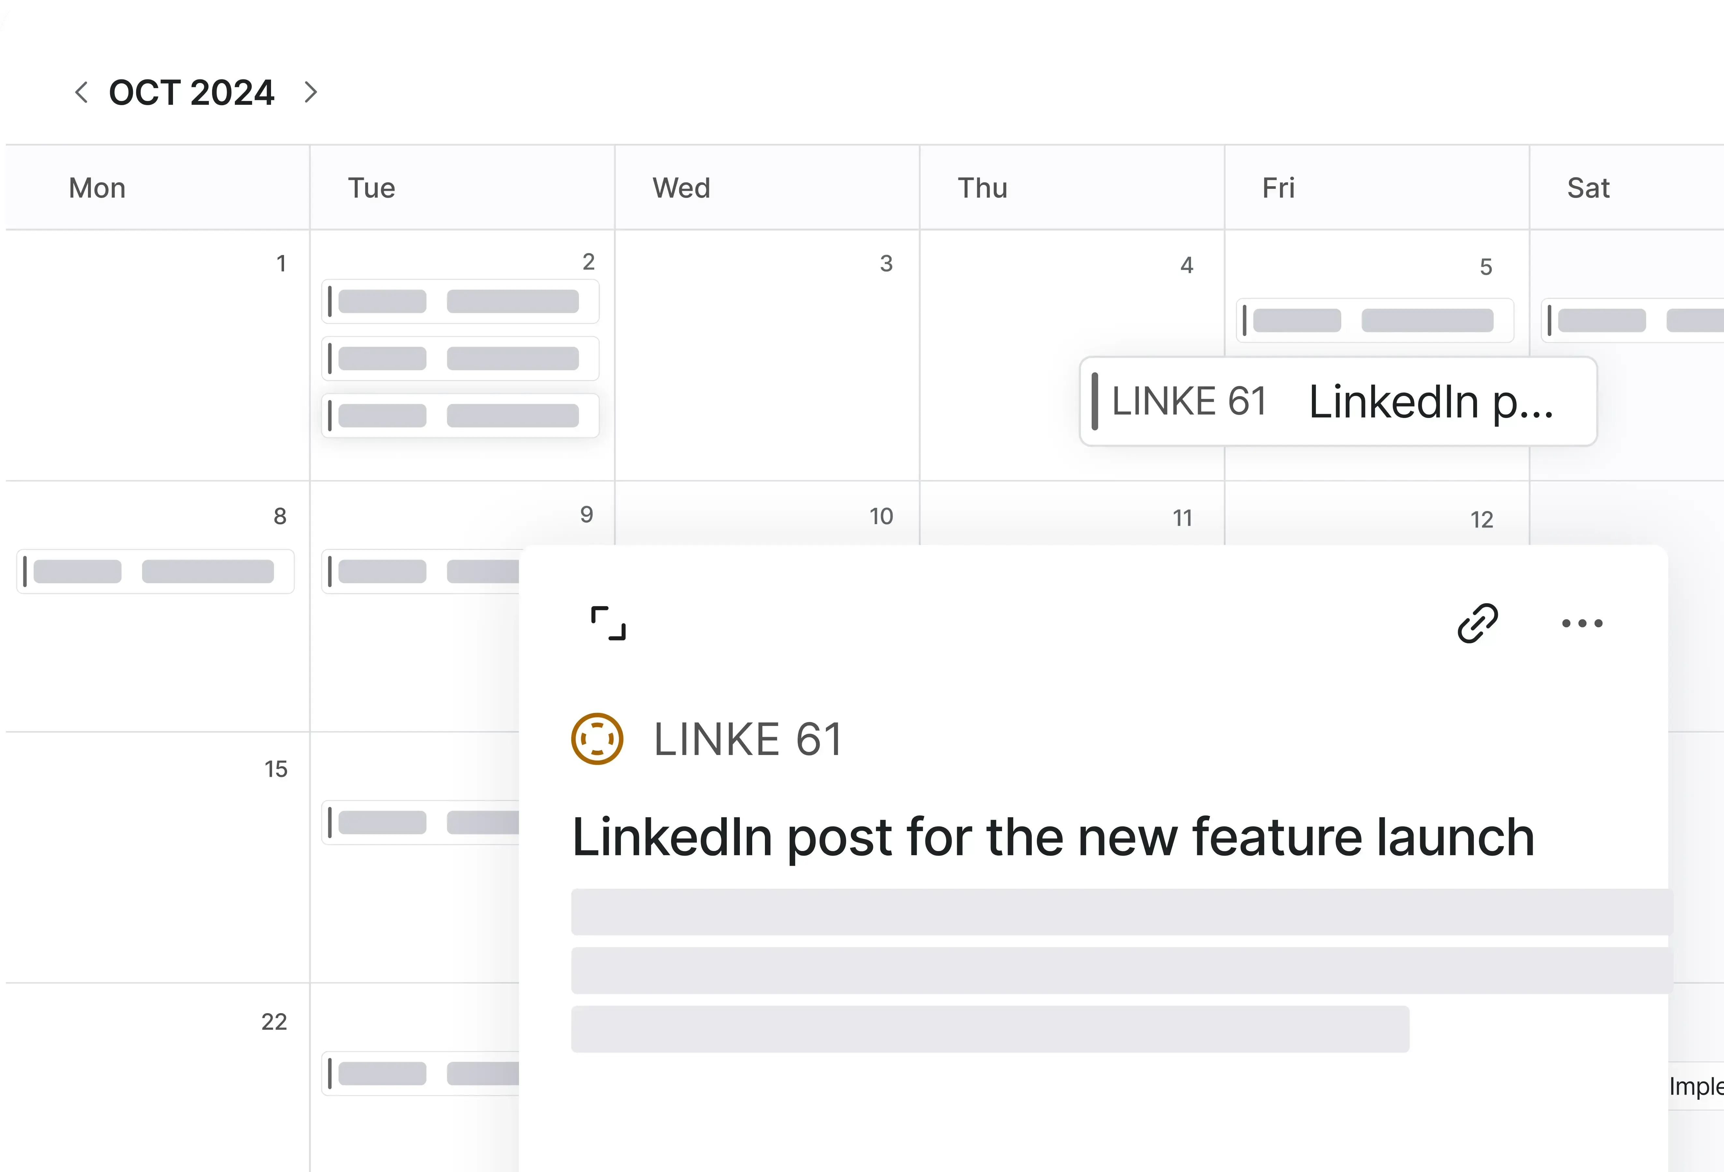Open the LINKE 61 calendar card

(1338, 402)
